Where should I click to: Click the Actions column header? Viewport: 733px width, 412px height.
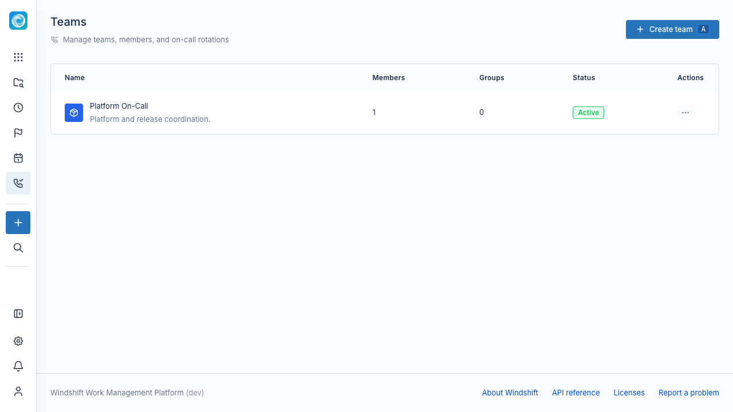point(691,78)
